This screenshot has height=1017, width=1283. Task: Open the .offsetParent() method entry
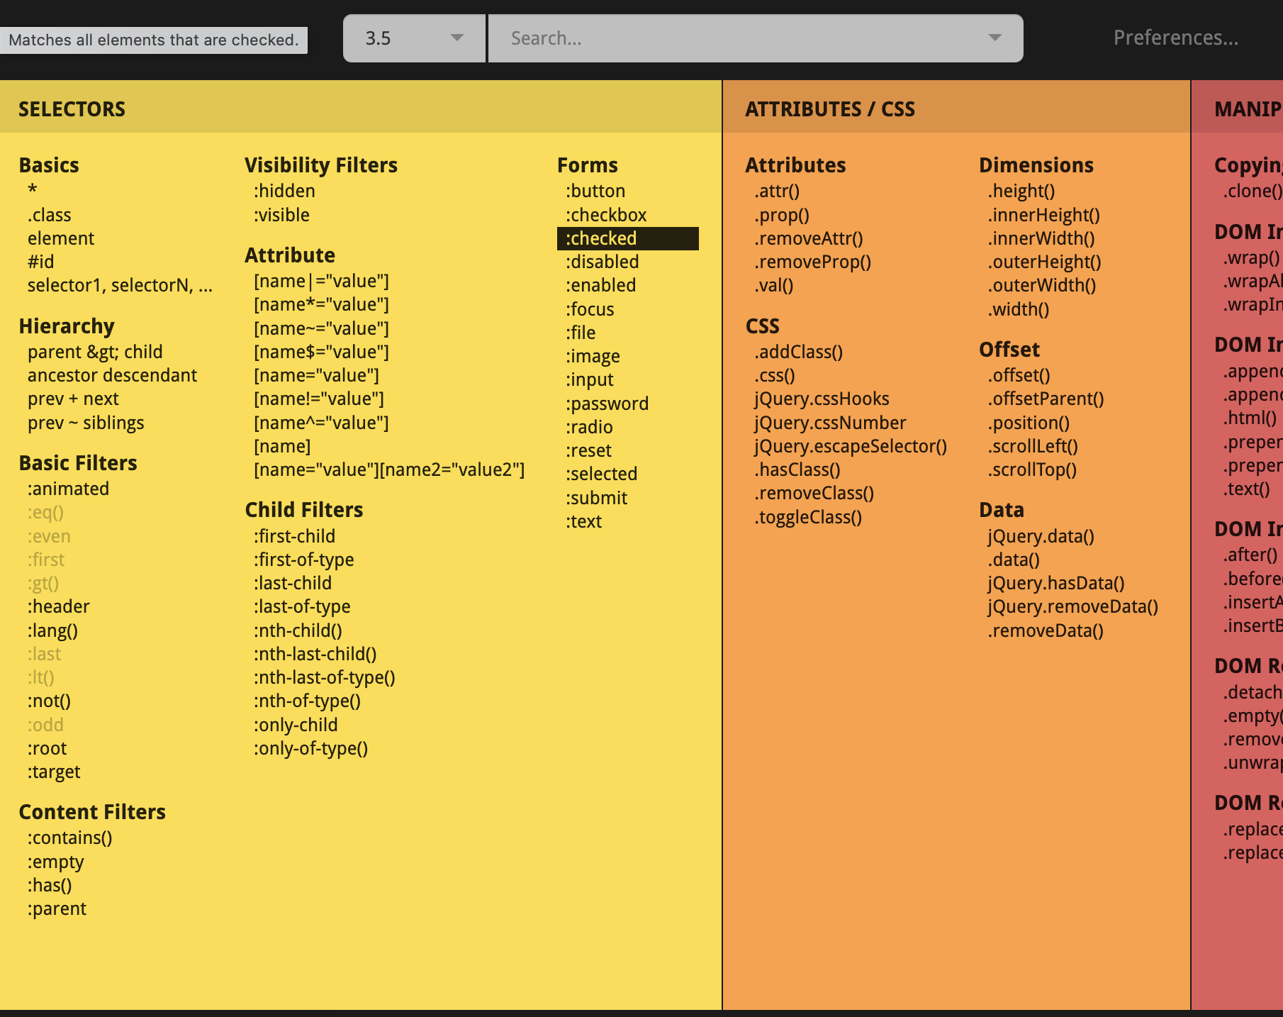point(1046,399)
